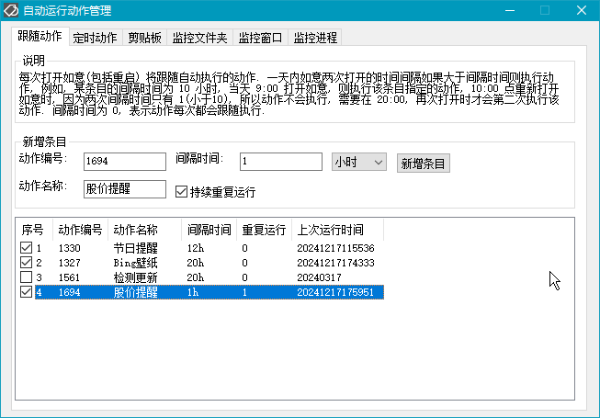Click timestamp 20241217175951
The width and height of the screenshot is (600, 418).
pyautogui.click(x=335, y=292)
